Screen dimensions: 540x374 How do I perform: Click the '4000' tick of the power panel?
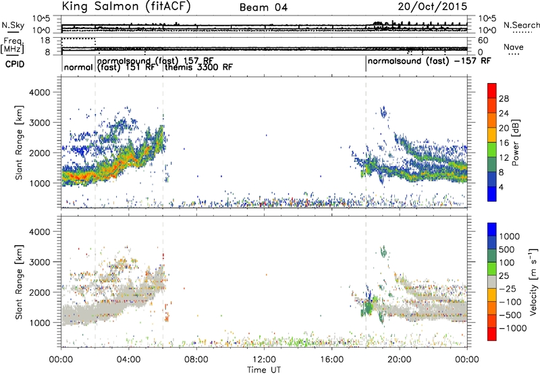click(x=39, y=92)
